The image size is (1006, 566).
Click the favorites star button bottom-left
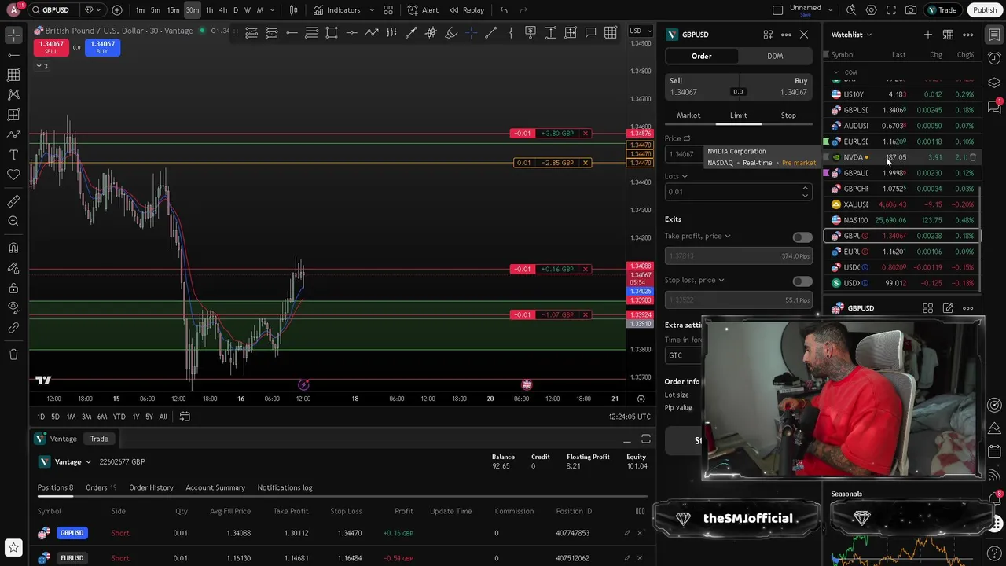click(13, 547)
